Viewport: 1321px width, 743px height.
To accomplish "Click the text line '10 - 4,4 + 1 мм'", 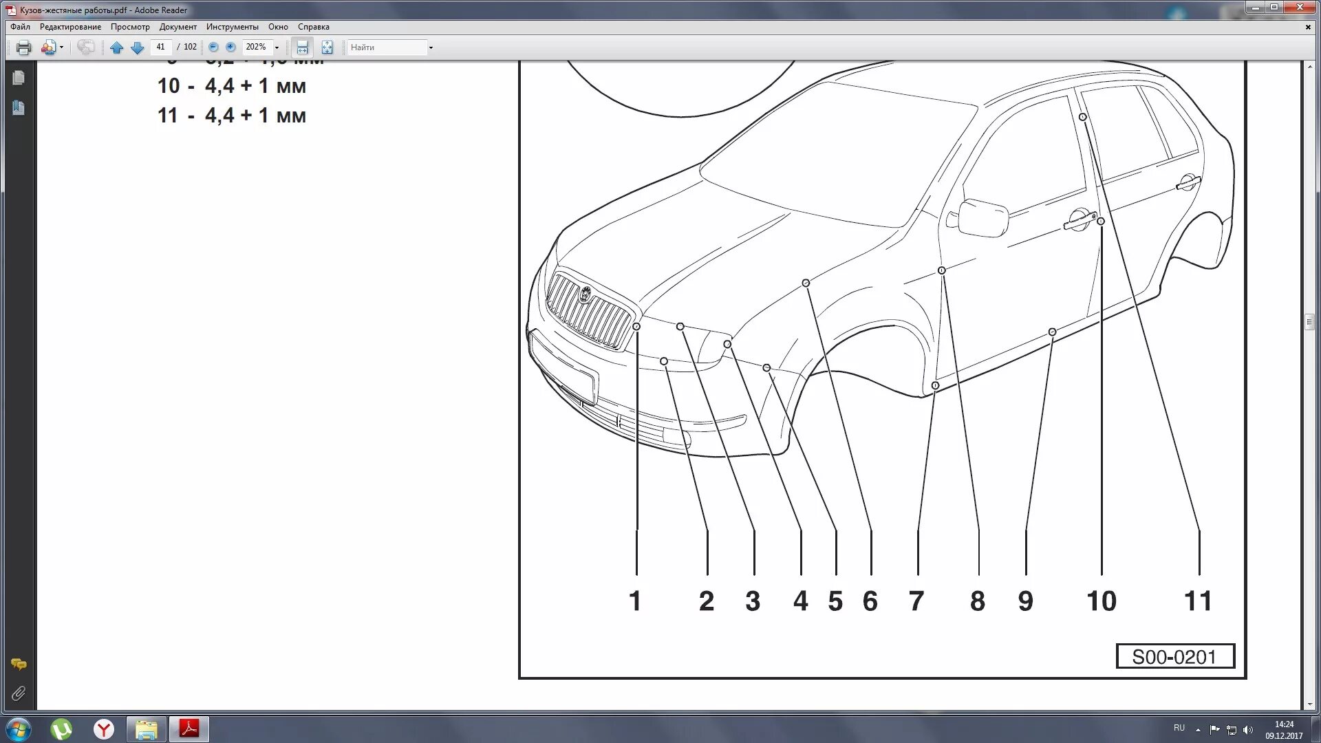I will 232,86.
